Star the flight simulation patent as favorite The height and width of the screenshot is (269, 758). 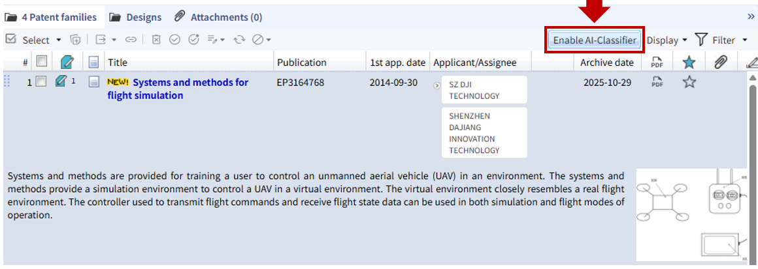(689, 83)
